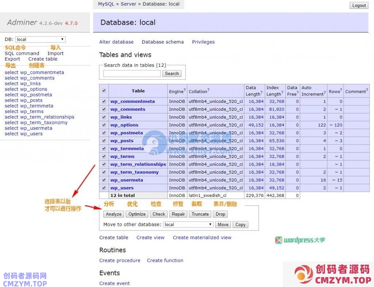Click the Server breadcrumb link
Screen dimensions: 374x287
point(128,4)
